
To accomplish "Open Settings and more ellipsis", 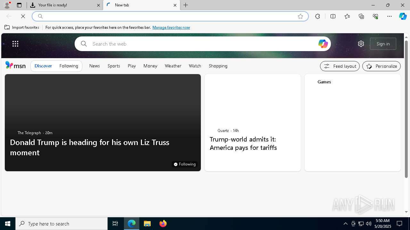I will 389,16.
